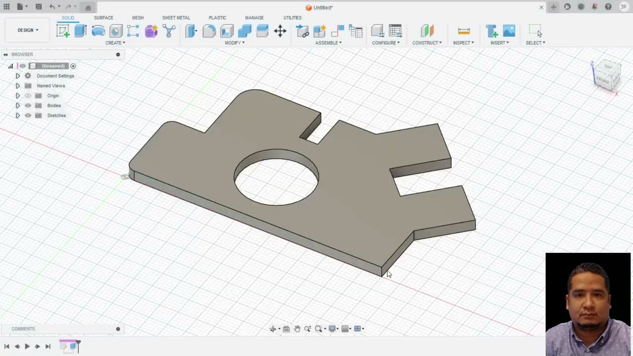The height and width of the screenshot is (356, 633).
Task: Open the CREATE dropdown menu
Action: pyautogui.click(x=115, y=43)
